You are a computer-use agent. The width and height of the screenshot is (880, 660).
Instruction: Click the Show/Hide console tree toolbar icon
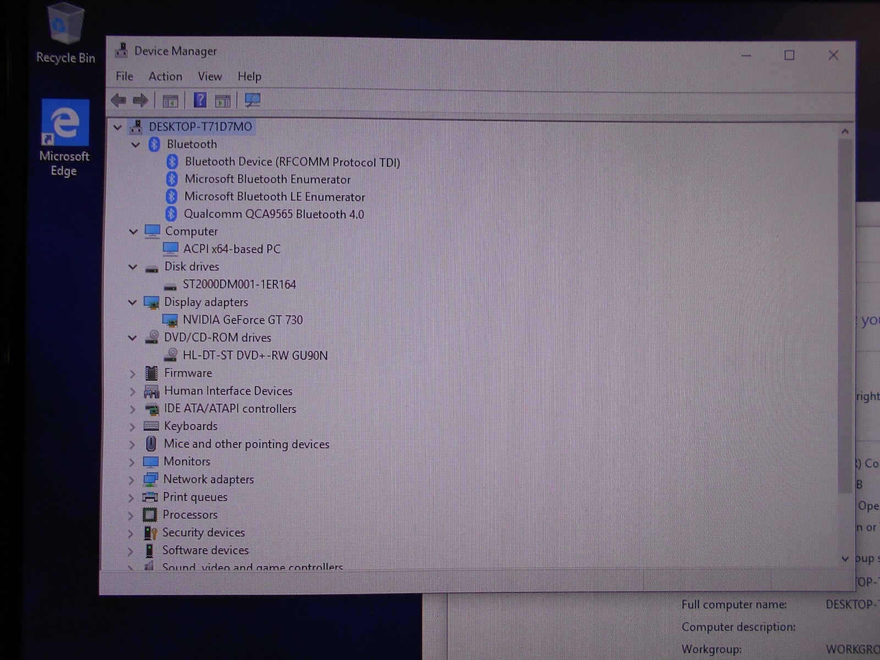click(170, 101)
